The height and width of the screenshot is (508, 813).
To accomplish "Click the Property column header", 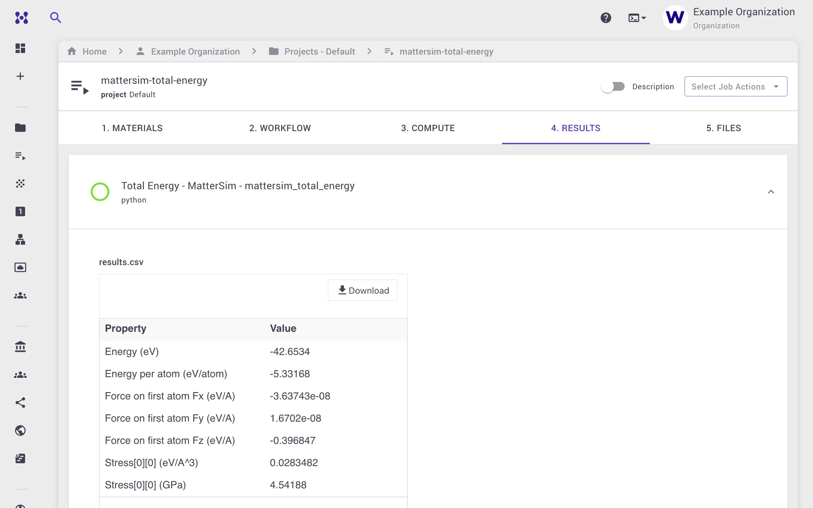I will [x=126, y=328].
